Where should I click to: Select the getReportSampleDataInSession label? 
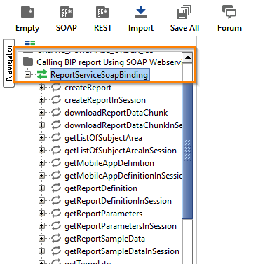pyautogui.click(x=122, y=251)
